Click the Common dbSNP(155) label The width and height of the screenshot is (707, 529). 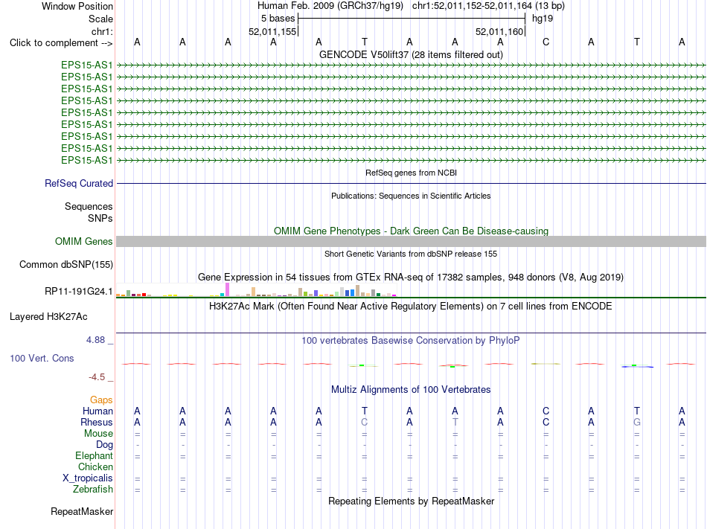[65, 265]
